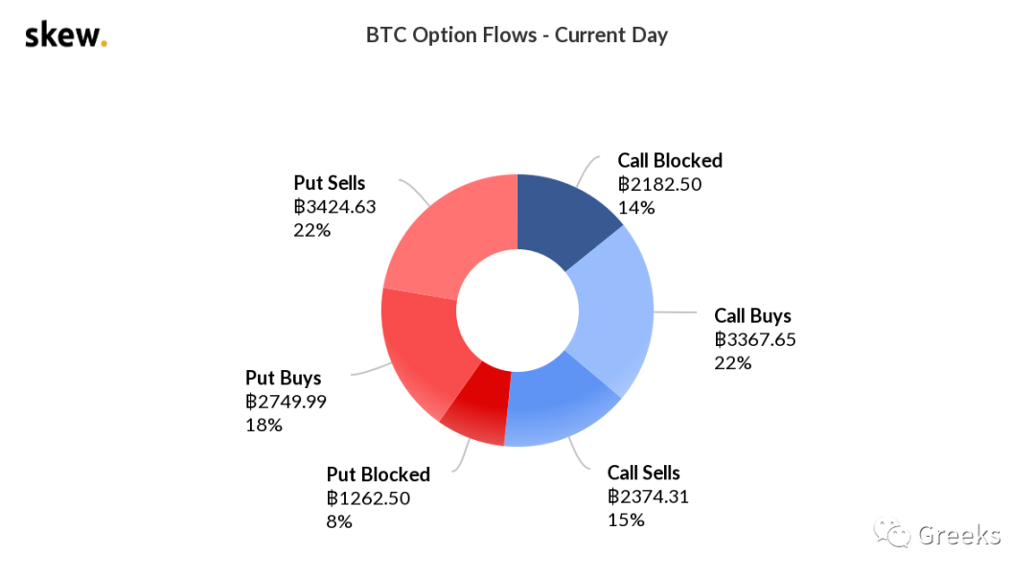The image size is (1035, 578).
Task: Click the ฿3367.65 Call Buys value
Action: click(x=755, y=339)
